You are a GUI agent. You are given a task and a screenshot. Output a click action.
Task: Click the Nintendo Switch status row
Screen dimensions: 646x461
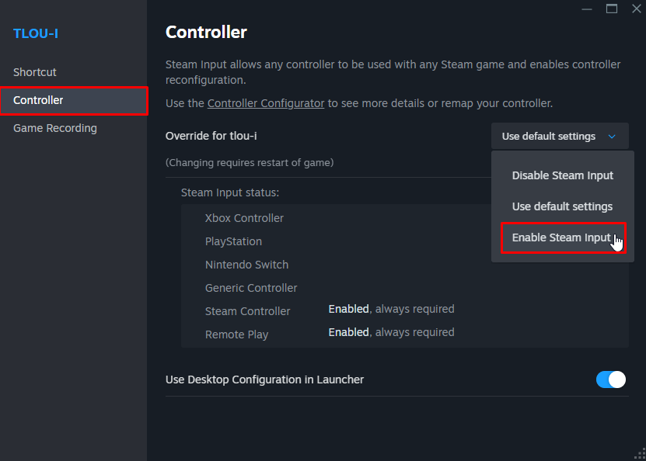[246, 265]
